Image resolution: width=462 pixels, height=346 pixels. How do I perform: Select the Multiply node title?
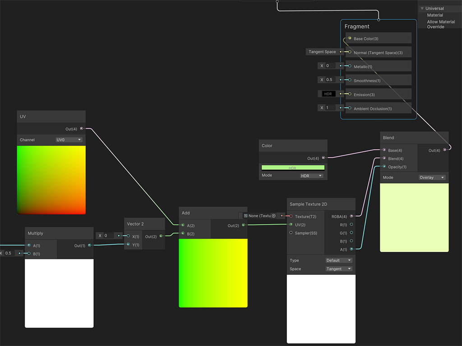coord(36,233)
